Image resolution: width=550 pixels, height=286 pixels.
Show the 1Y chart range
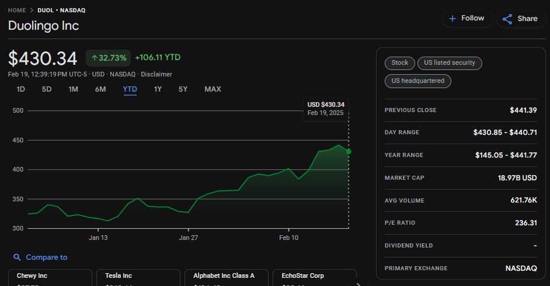[158, 89]
